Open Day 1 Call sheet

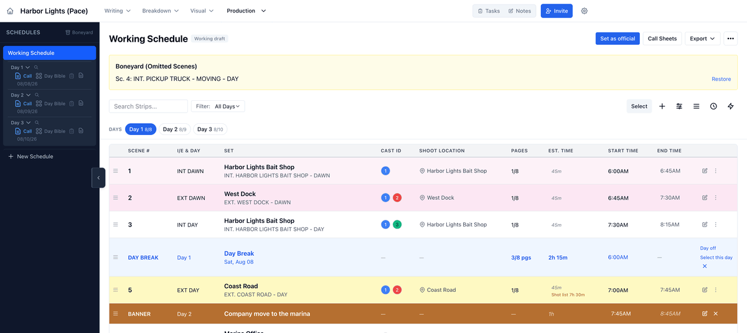tap(24, 76)
